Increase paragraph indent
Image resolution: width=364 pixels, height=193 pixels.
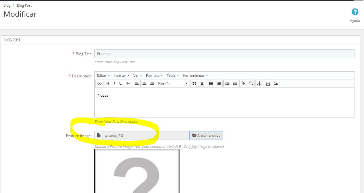coord(235,84)
